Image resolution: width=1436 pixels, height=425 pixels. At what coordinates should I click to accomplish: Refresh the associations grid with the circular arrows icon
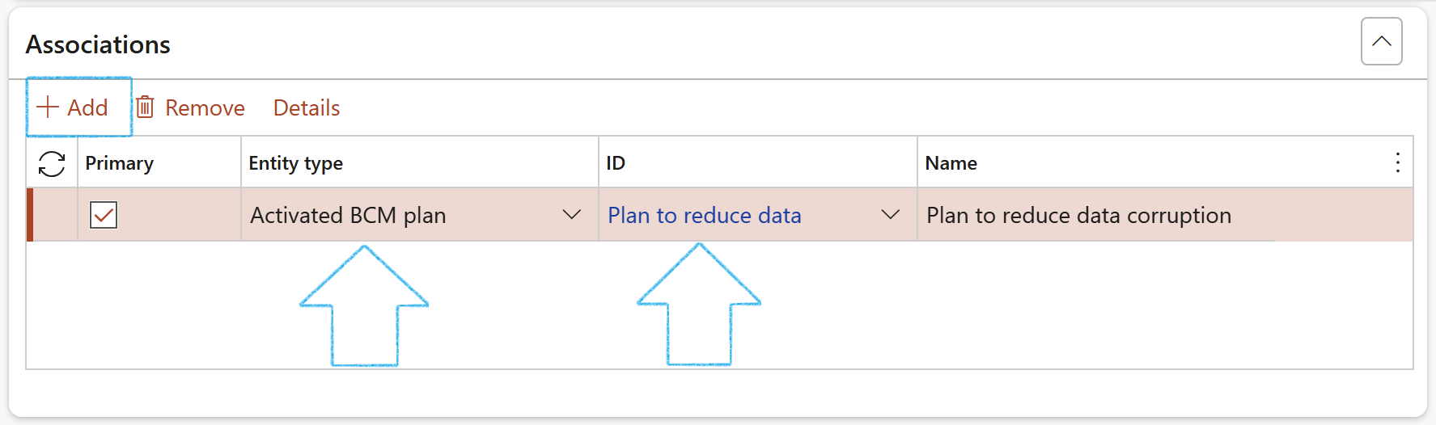(x=52, y=164)
